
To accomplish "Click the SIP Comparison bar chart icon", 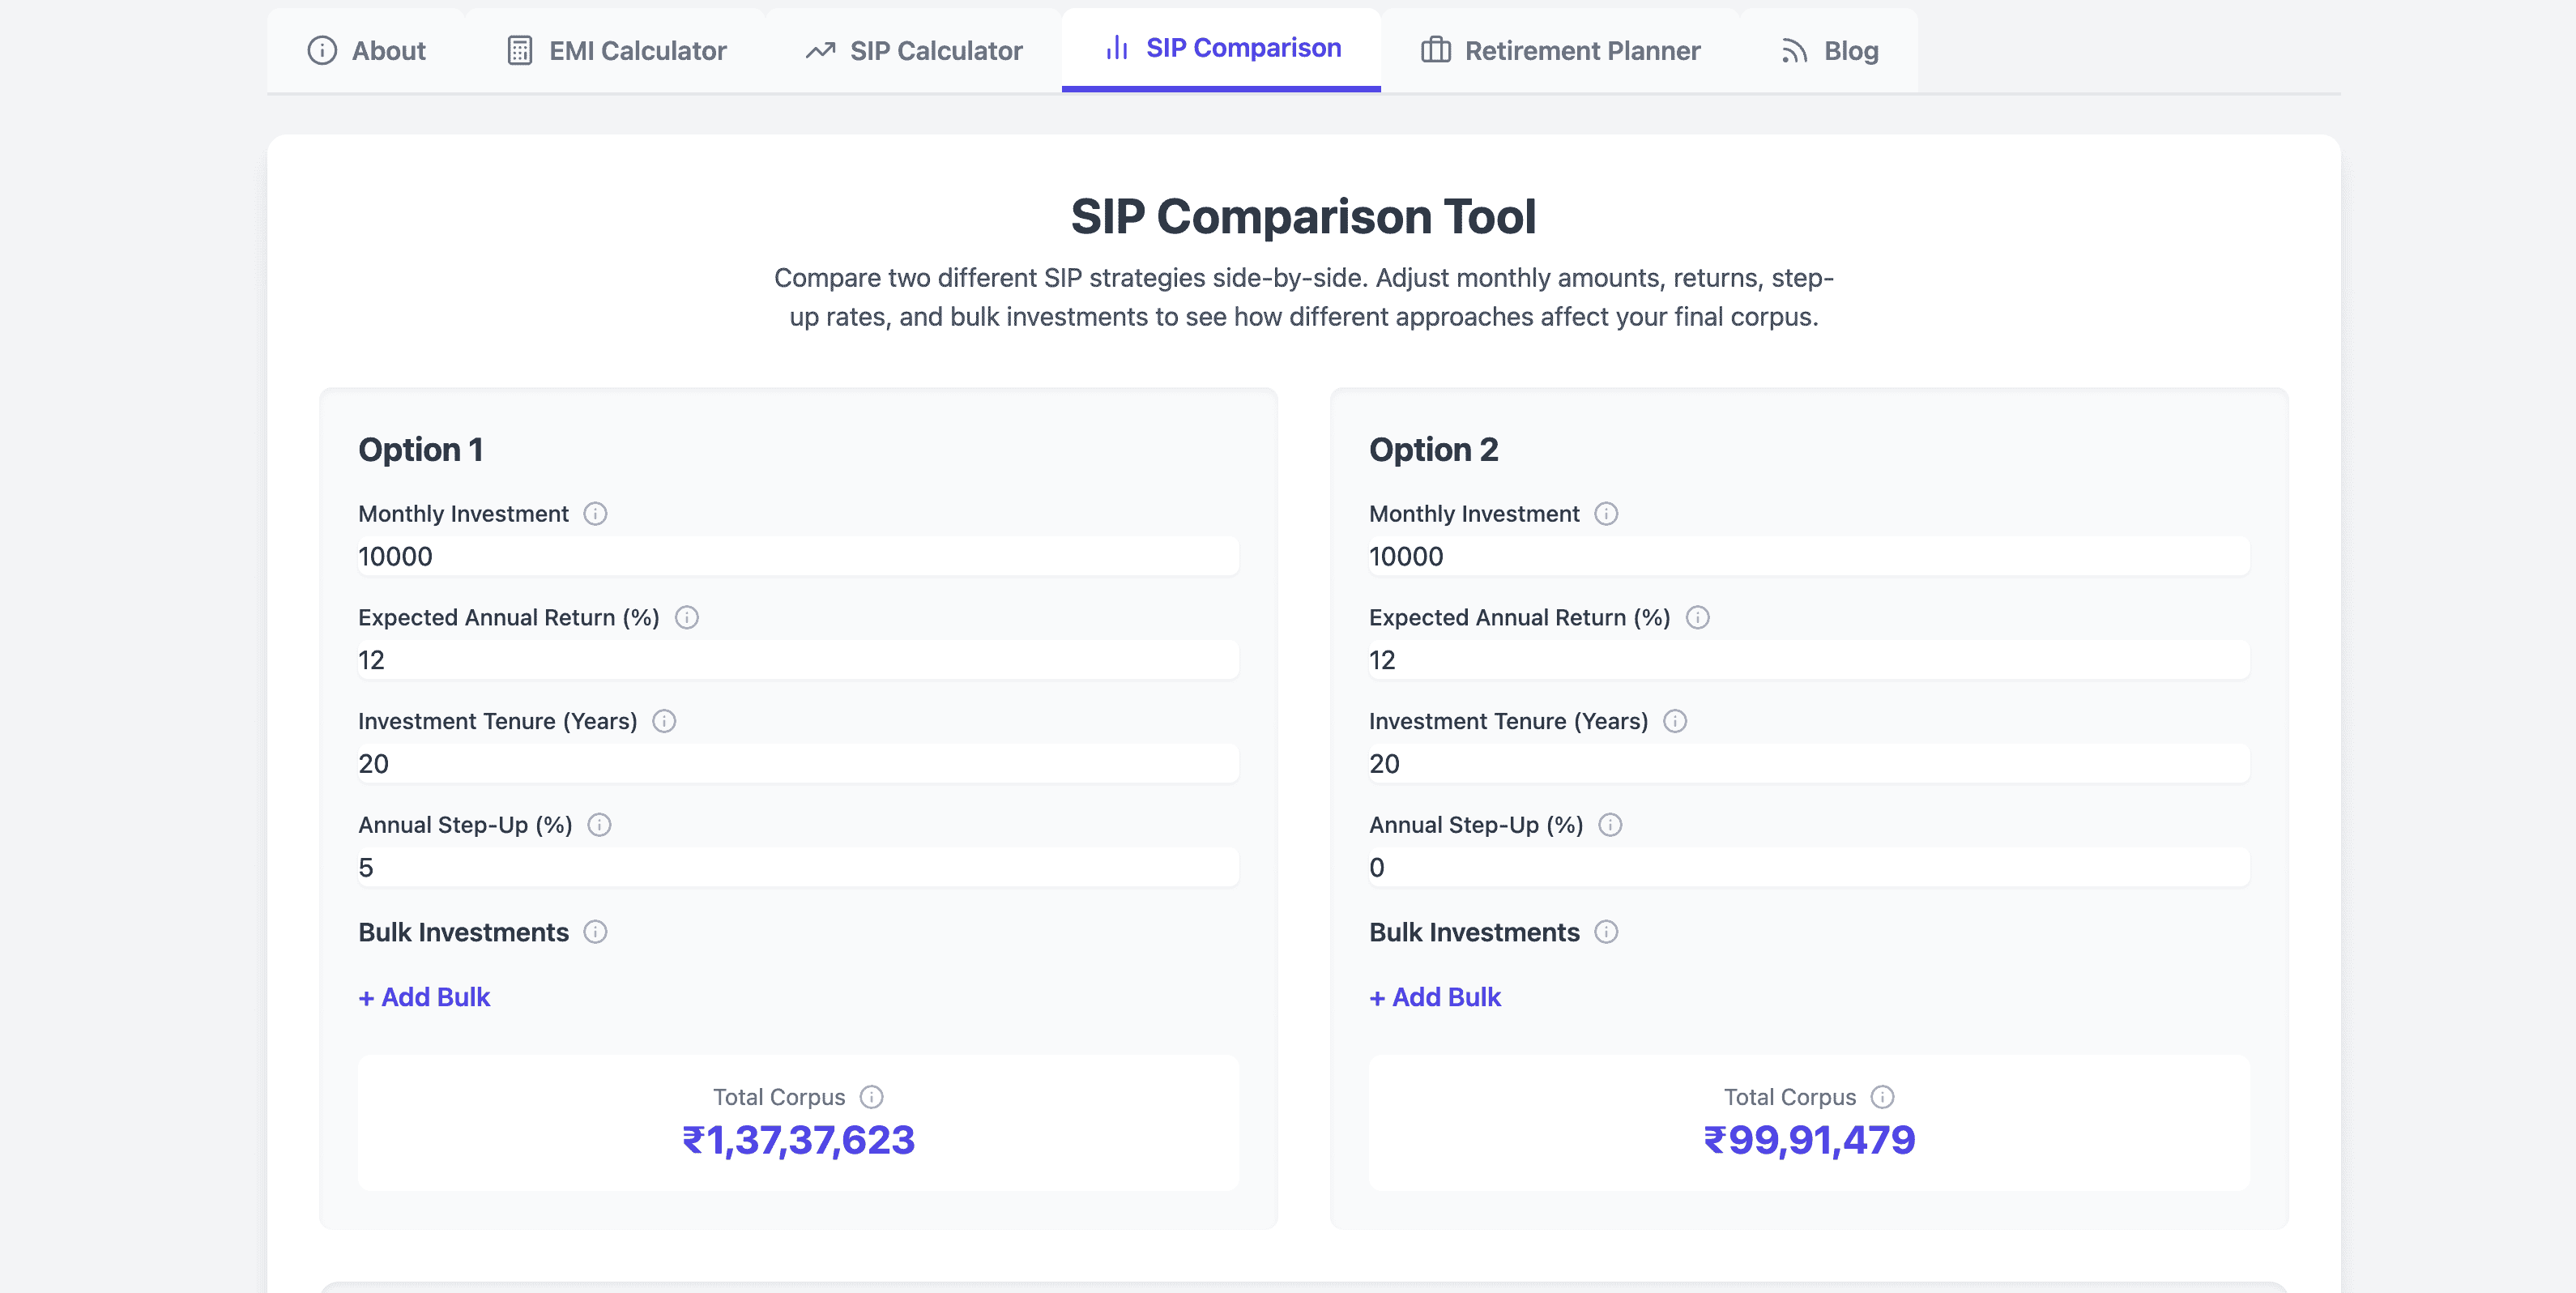I will [1117, 48].
